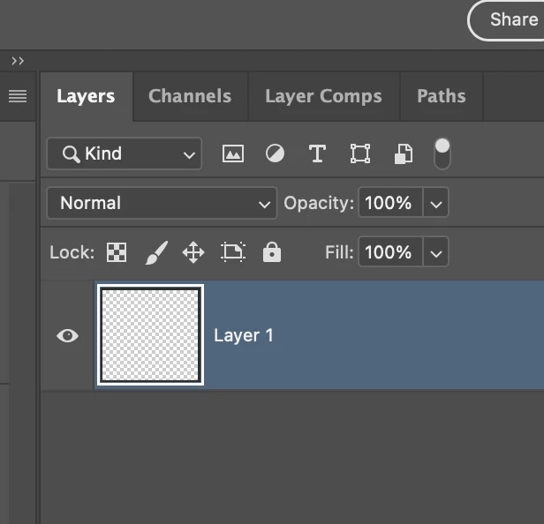
Task: Open the Normal blend mode dropdown
Action: pos(162,203)
